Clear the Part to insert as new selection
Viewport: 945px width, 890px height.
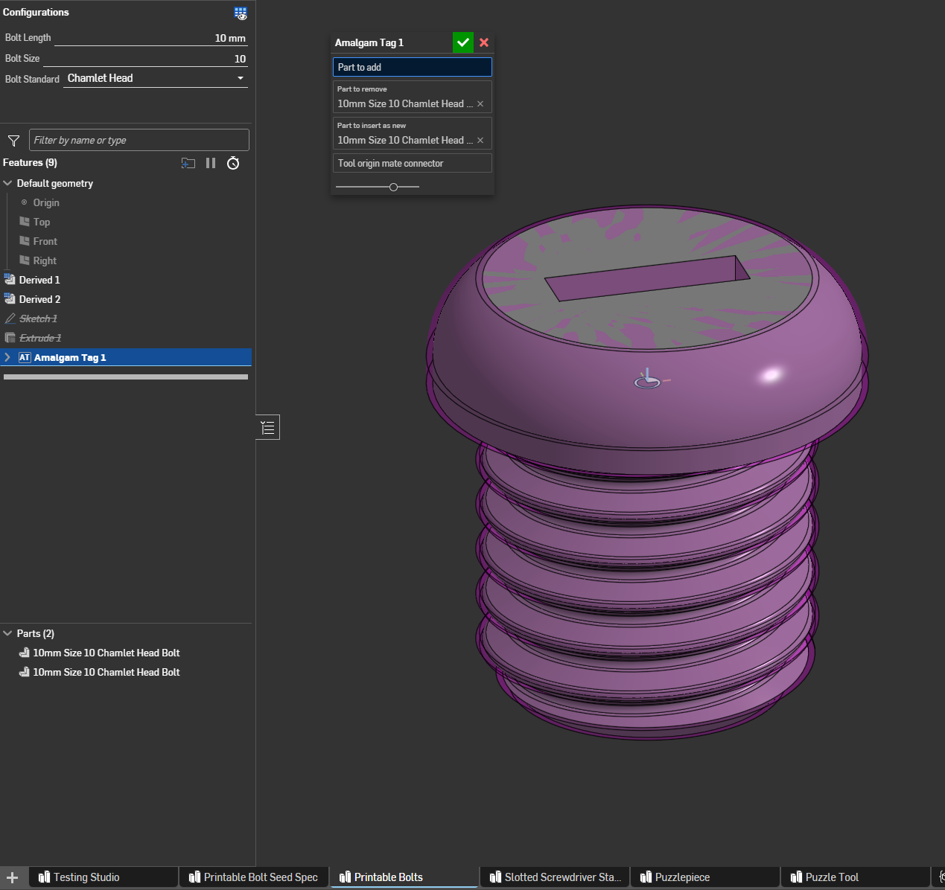click(480, 141)
